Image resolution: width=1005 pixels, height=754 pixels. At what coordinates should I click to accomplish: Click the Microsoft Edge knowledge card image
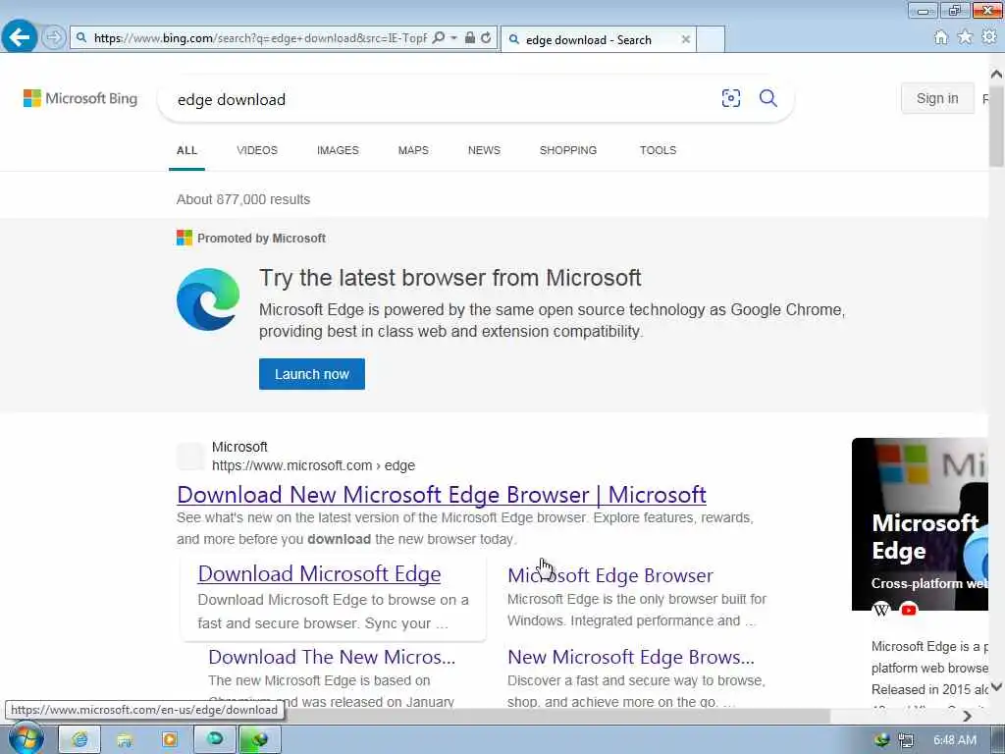click(920, 524)
